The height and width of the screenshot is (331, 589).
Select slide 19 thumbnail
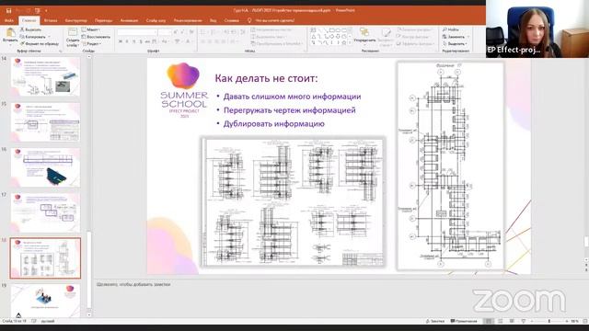point(45,302)
